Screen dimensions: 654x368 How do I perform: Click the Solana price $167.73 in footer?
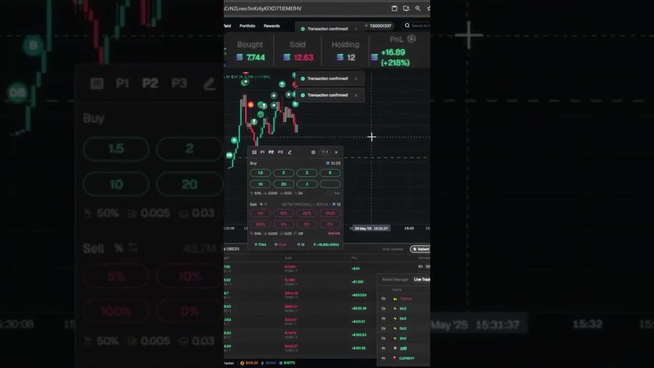tap(287, 363)
